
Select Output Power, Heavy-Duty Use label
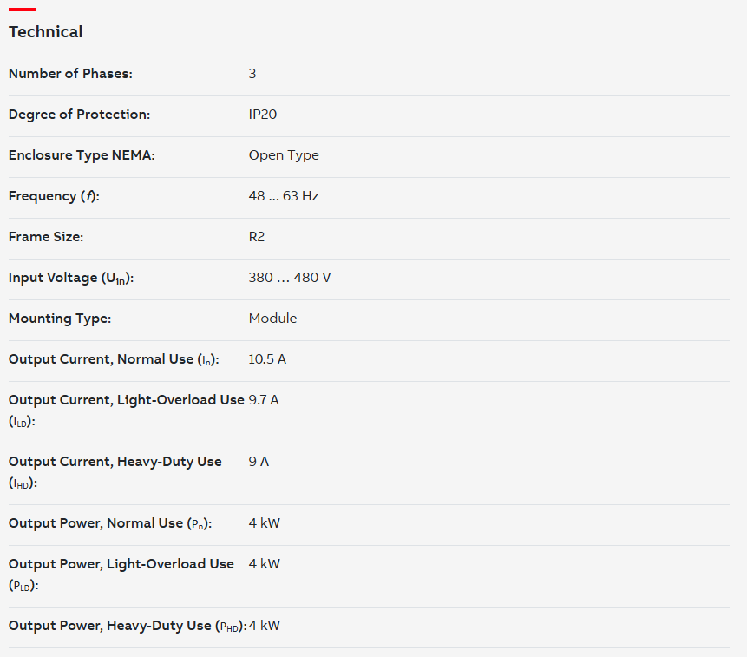tap(128, 626)
